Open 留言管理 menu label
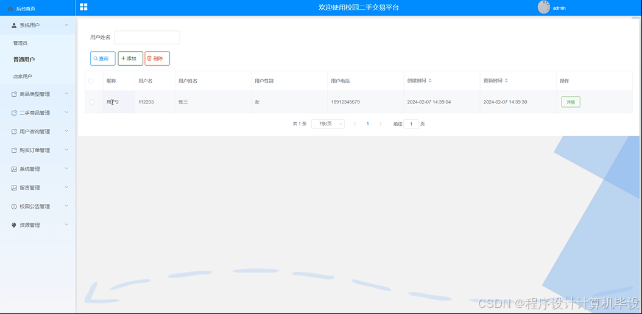This screenshot has width=642, height=314. click(x=30, y=187)
